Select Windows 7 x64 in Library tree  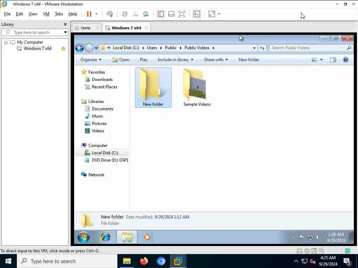tap(37, 48)
